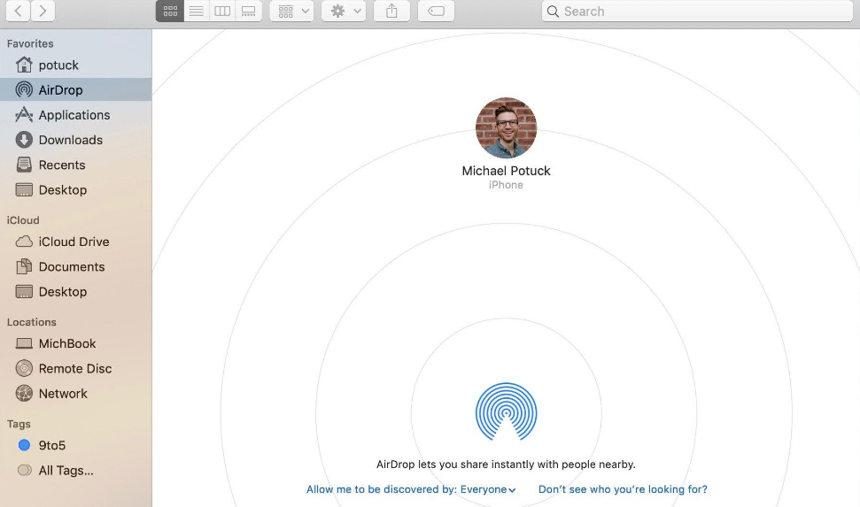Click the Tags section header
This screenshot has width=860, height=507.
click(19, 424)
